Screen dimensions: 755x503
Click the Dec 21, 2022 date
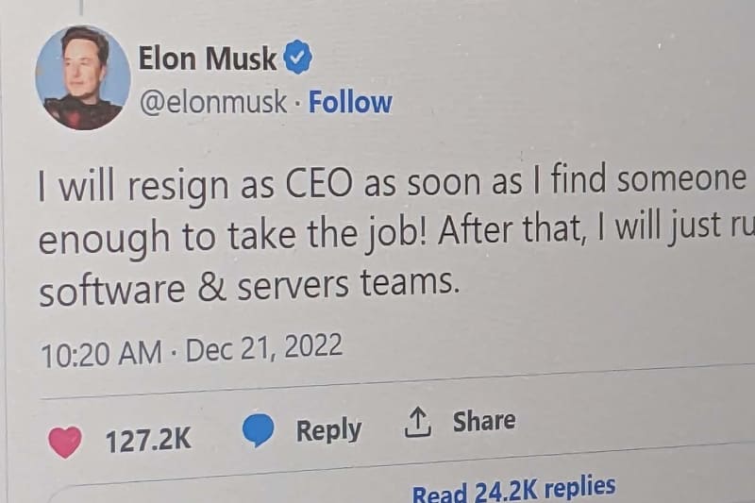coord(263,349)
